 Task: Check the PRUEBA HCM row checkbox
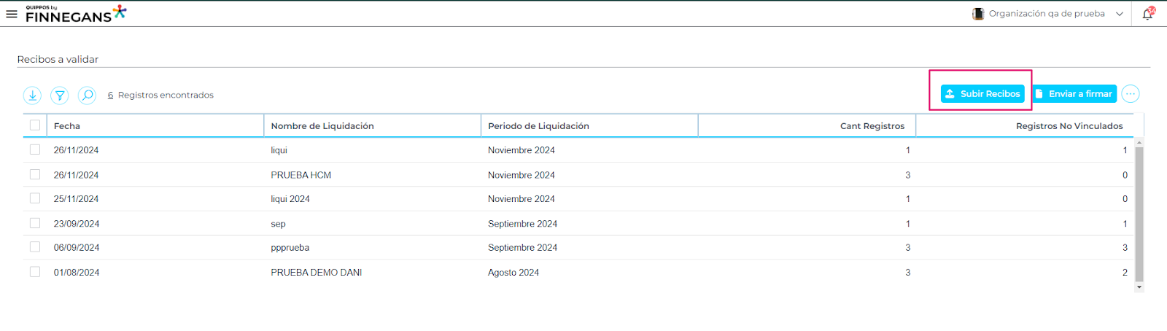35,174
